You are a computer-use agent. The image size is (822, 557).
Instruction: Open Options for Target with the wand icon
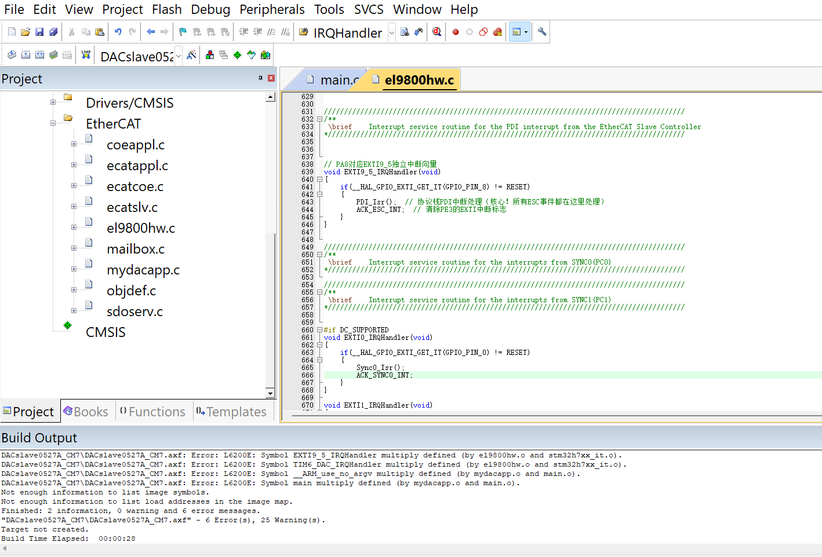191,55
